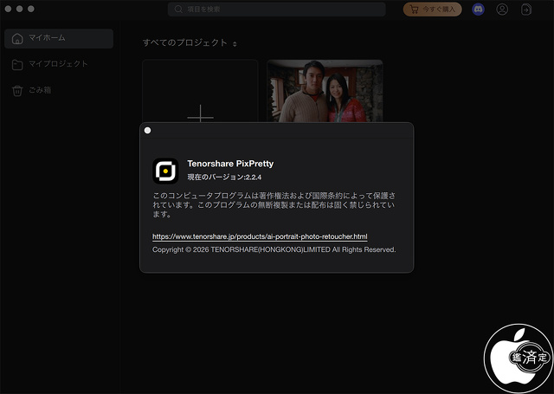Screen dimensions: 554x394
Task: Click the 今すぐ購入 buy button
Action: pyautogui.click(x=433, y=10)
